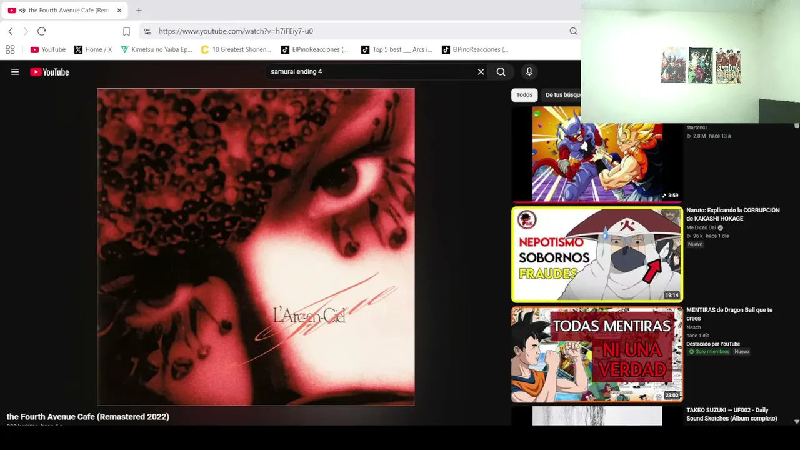Click the Fourth Avenue Cafe video title
The height and width of the screenshot is (450, 800).
pyautogui.click(x=88, y=417)
